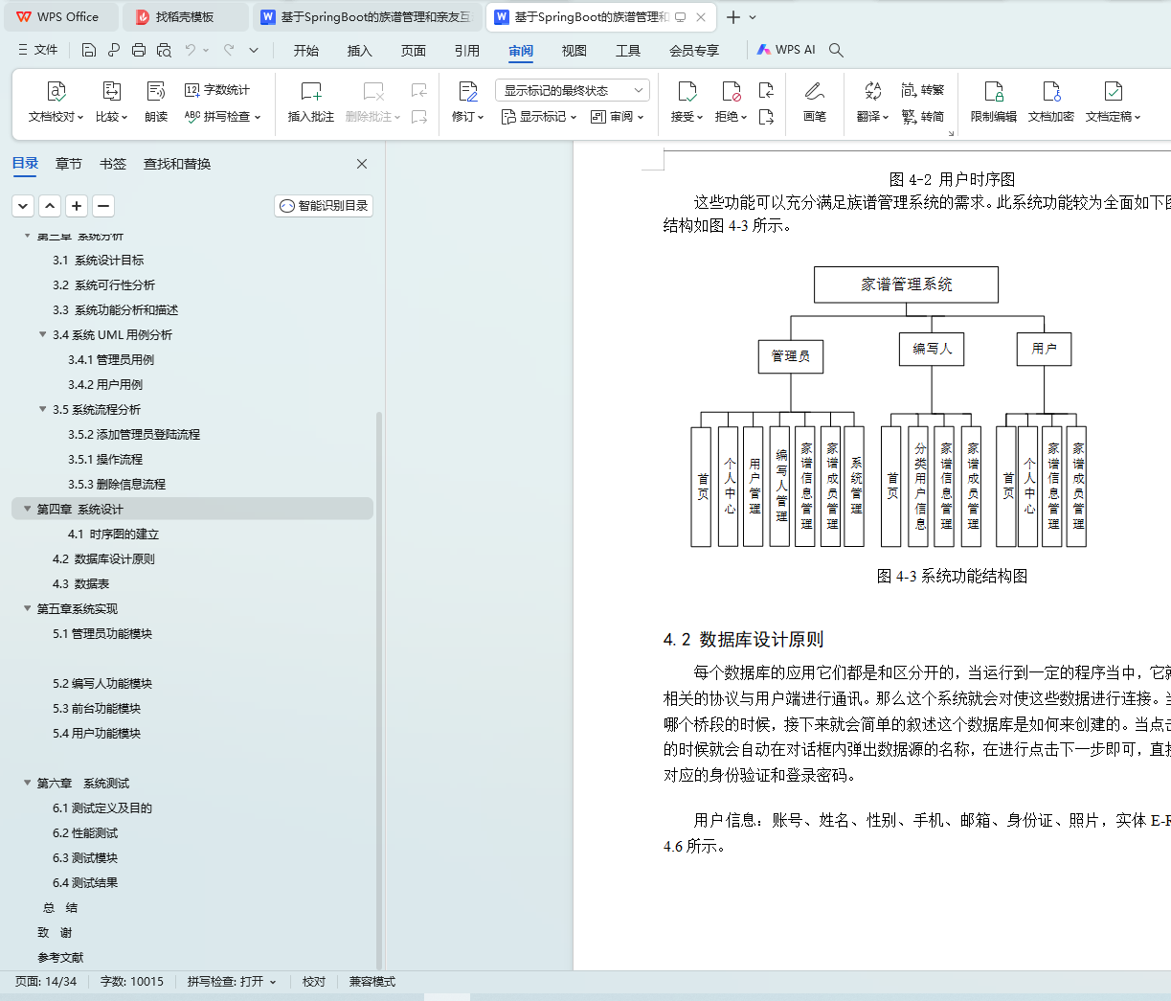1171x1001 pixels.
Task: Open the search magnifier in menu bar
Action: click(x=836, y=50)
